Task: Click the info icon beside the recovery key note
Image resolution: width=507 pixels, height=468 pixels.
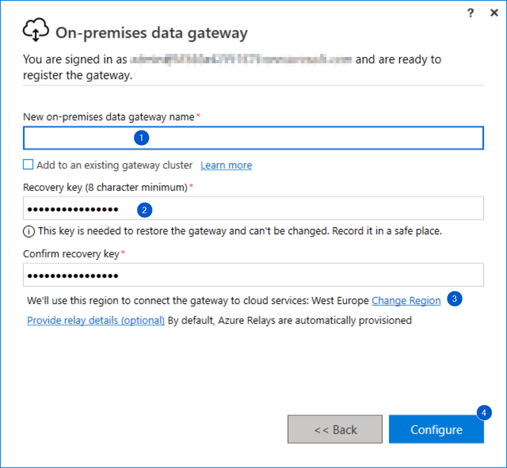Action: [x=29, y=231]
